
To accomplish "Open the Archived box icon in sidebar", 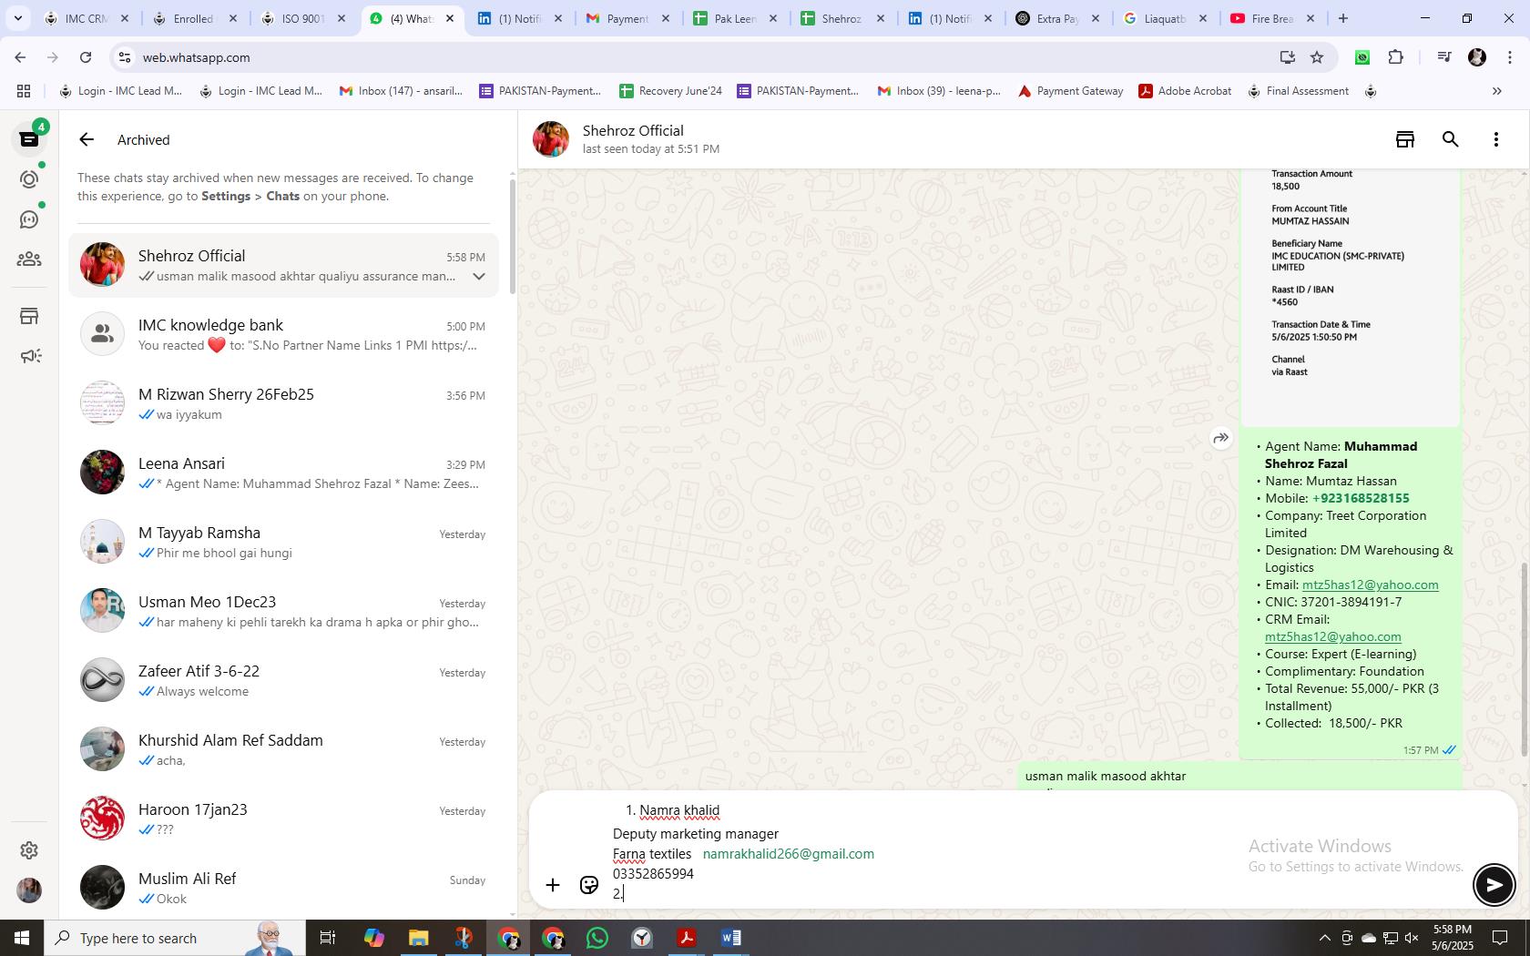I will tap(29, 316).
